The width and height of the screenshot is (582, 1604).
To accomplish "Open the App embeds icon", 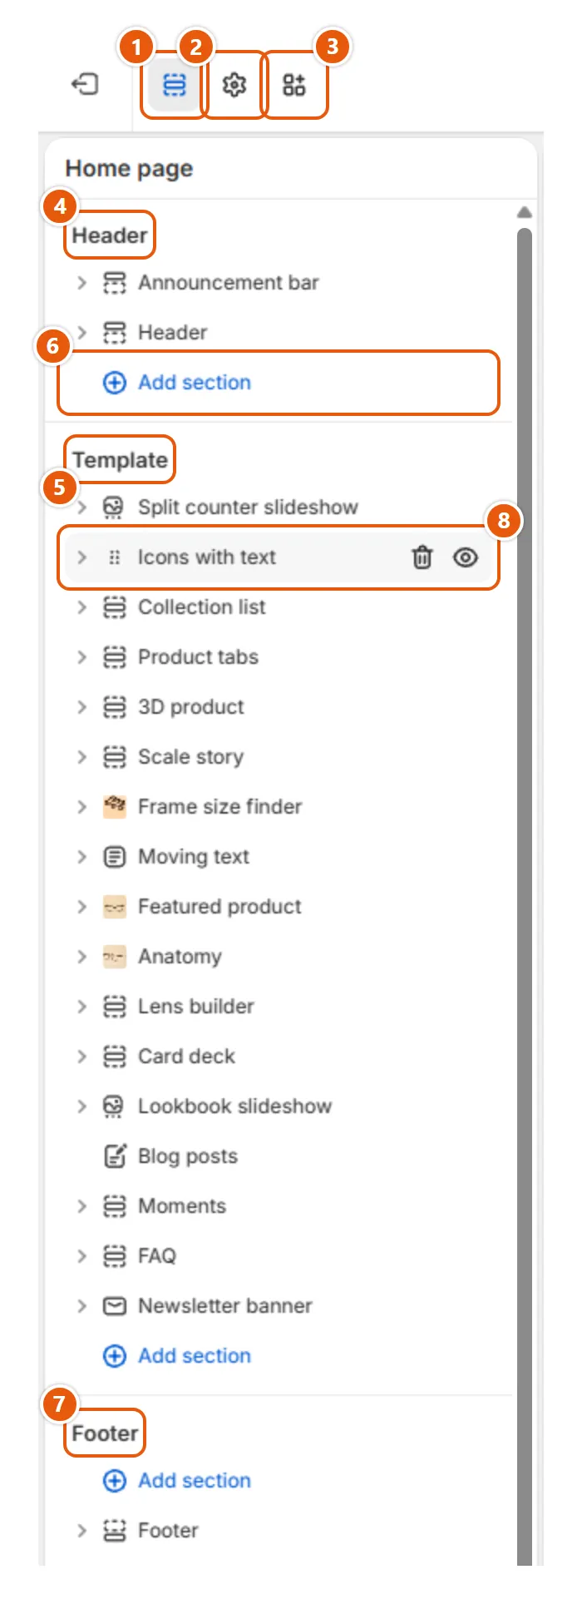I will click(294, 85).
